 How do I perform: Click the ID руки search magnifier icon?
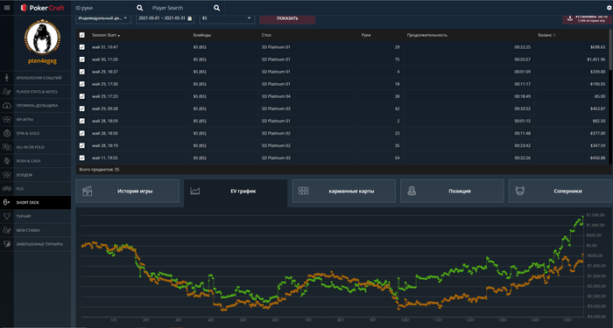pyautogui.click(x=139, y=8)
